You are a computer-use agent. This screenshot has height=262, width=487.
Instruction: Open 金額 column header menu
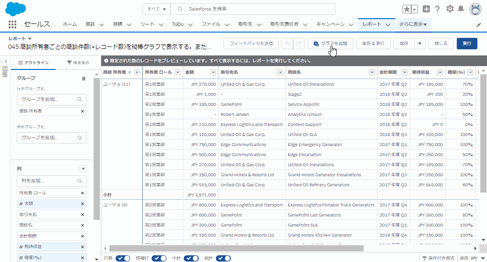click(x=213, y=72)
